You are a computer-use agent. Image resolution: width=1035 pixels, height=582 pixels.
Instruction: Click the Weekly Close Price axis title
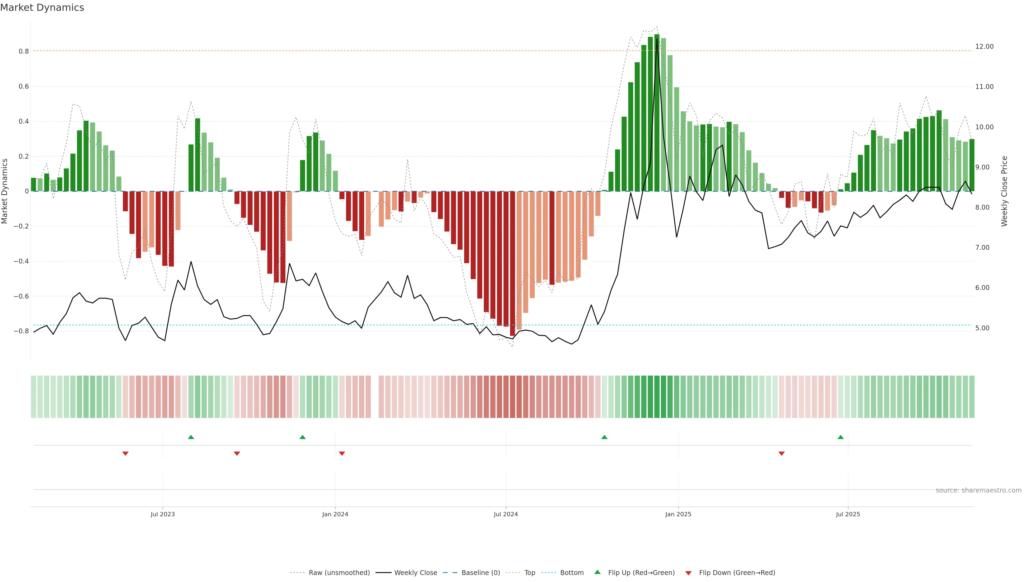click(1005, 191)
